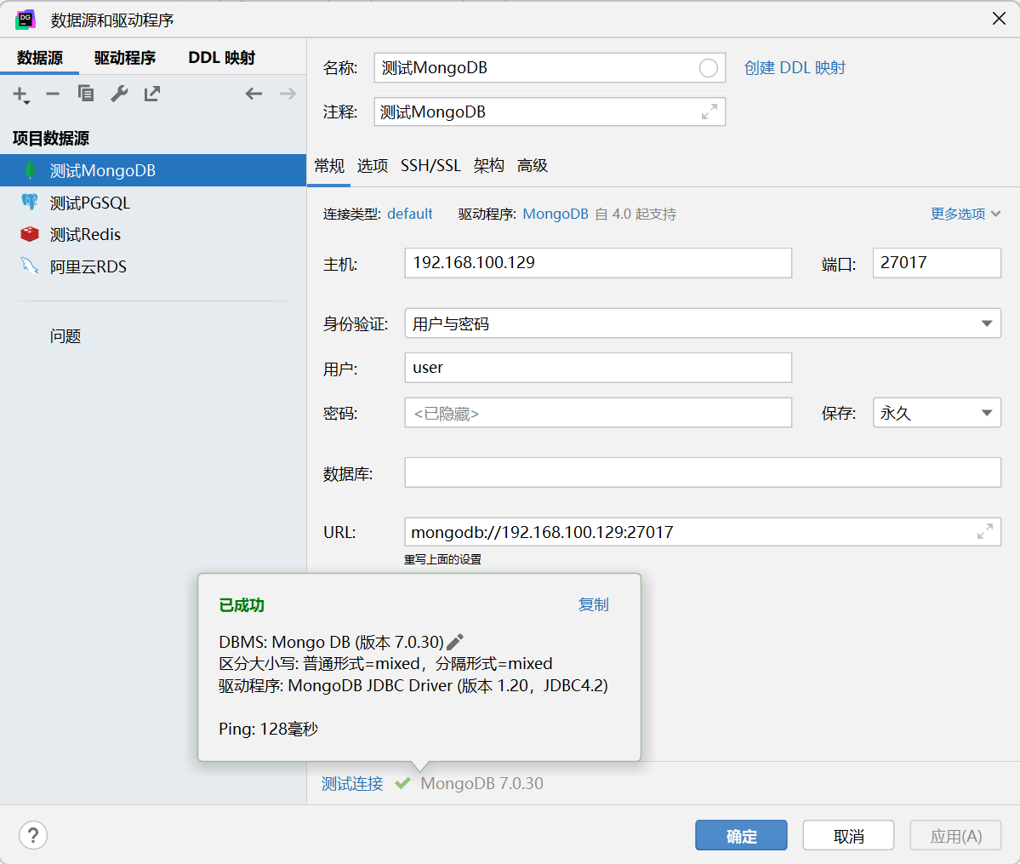The height and width of the screenshot is (864, 1020).
Task: Click the 问题 problems item
Action: pyautogui.click(x=66, y=336)
